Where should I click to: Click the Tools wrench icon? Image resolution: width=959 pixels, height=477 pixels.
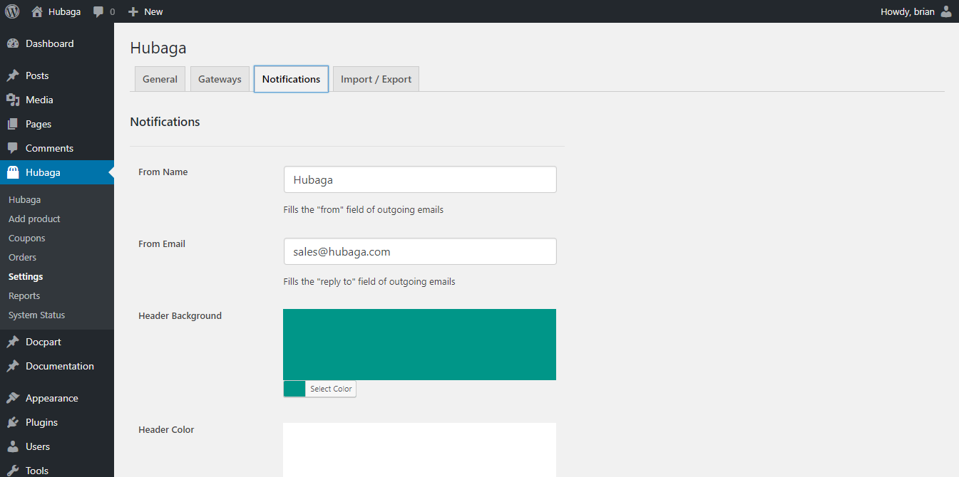(13, 471)
